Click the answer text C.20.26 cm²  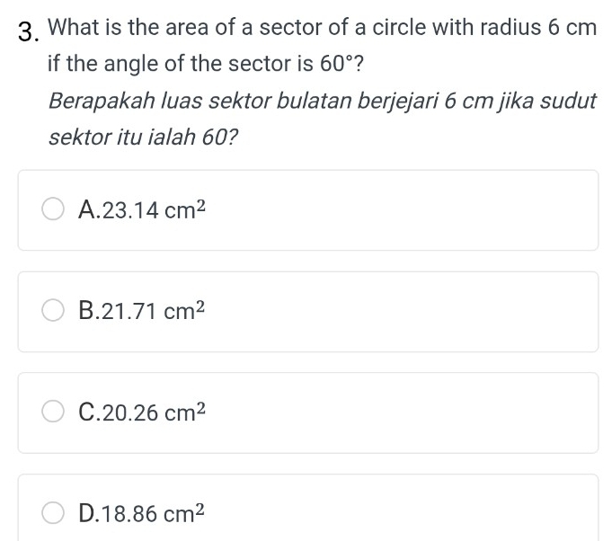click(x=142, y=412)
